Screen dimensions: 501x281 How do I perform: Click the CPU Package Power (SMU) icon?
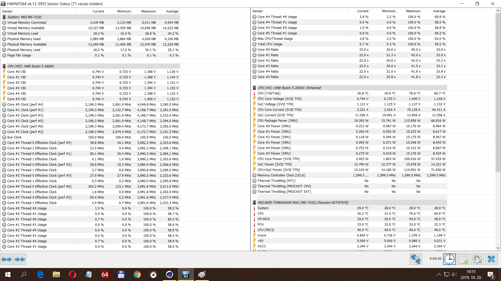254,120
